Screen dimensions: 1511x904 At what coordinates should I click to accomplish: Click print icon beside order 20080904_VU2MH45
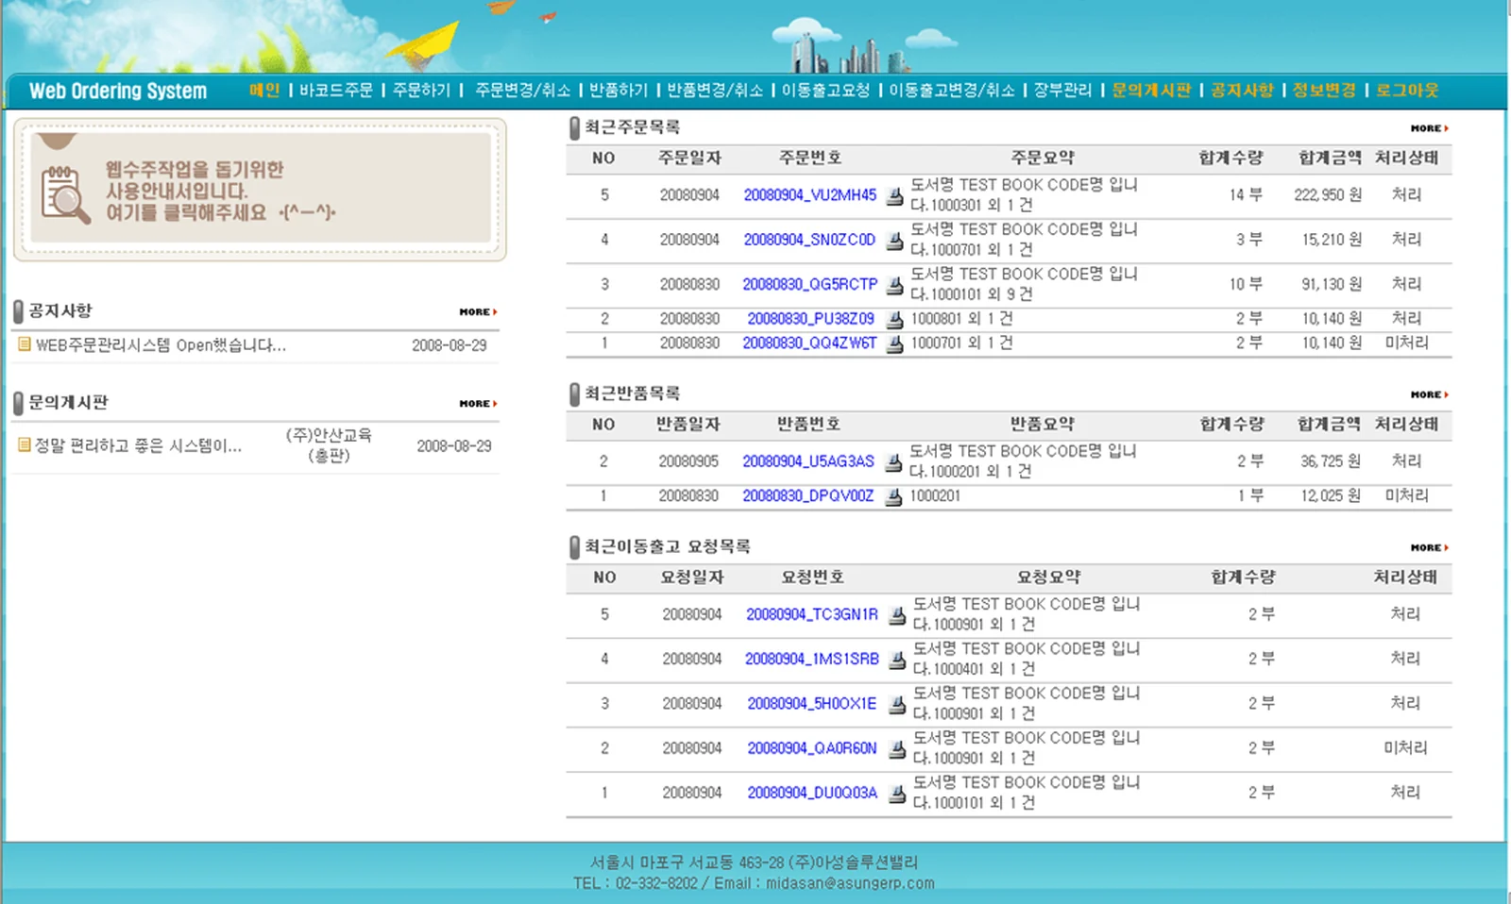[894, 195]
